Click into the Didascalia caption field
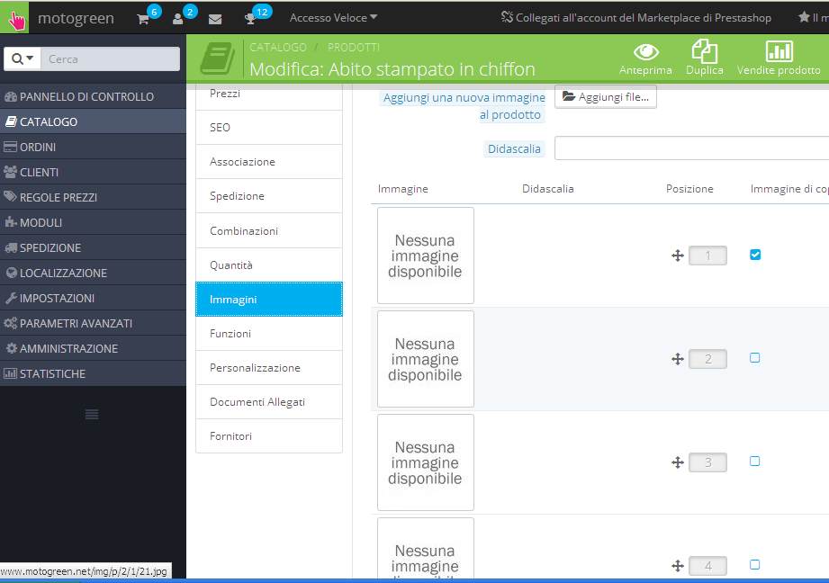This screenshot has width=829, height=583. [x=691, y=148]
